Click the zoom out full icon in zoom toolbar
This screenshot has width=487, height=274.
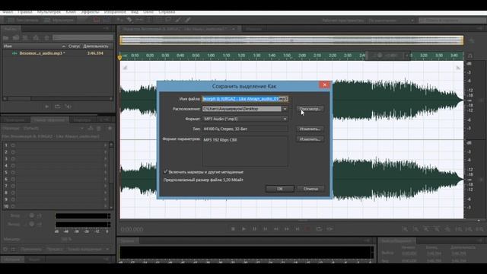tap(447, 229)
